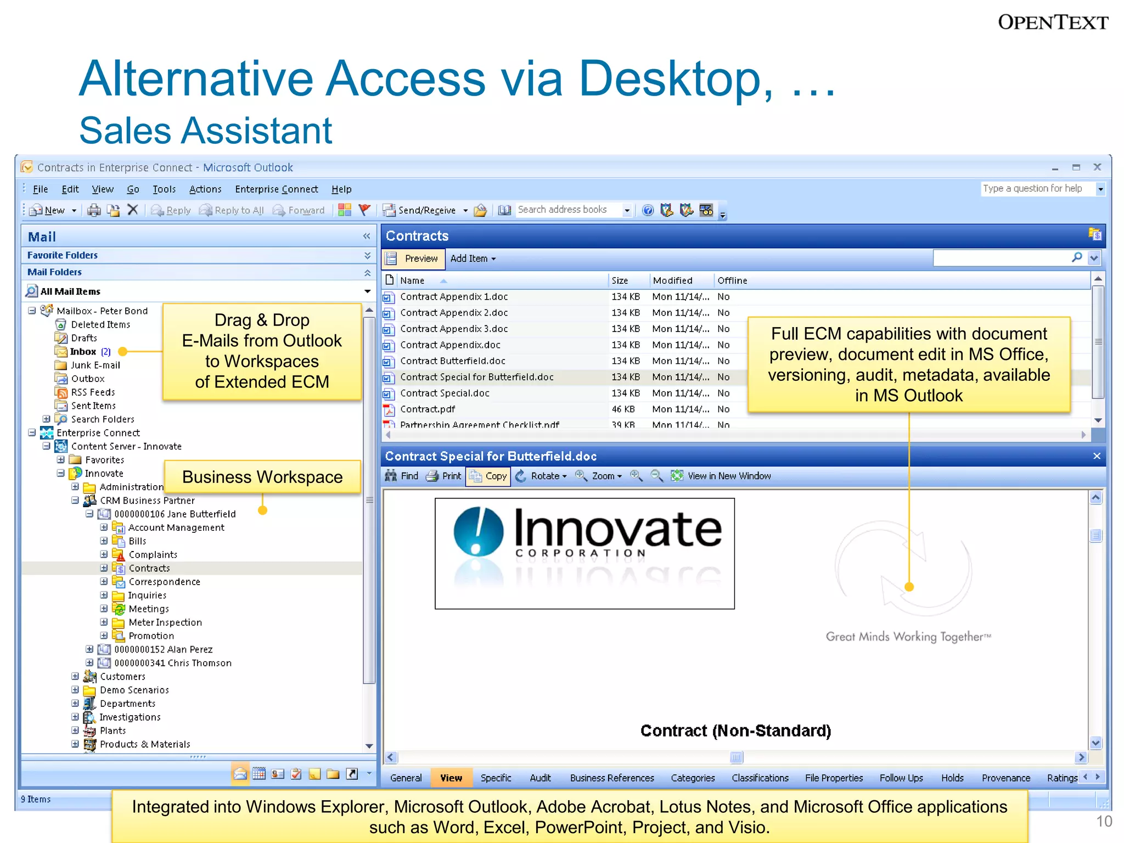Click the Contracts header workspace icon
This screenshot has width=1124, height=843.
tap(1094, 235)
